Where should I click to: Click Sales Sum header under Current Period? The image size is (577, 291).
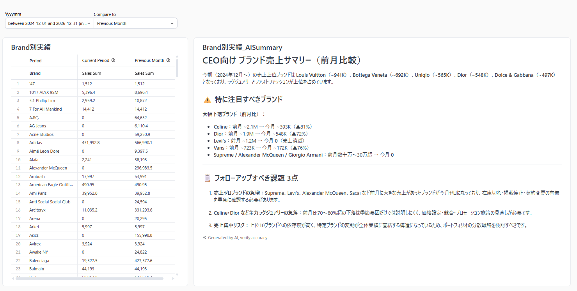(91, 73)
